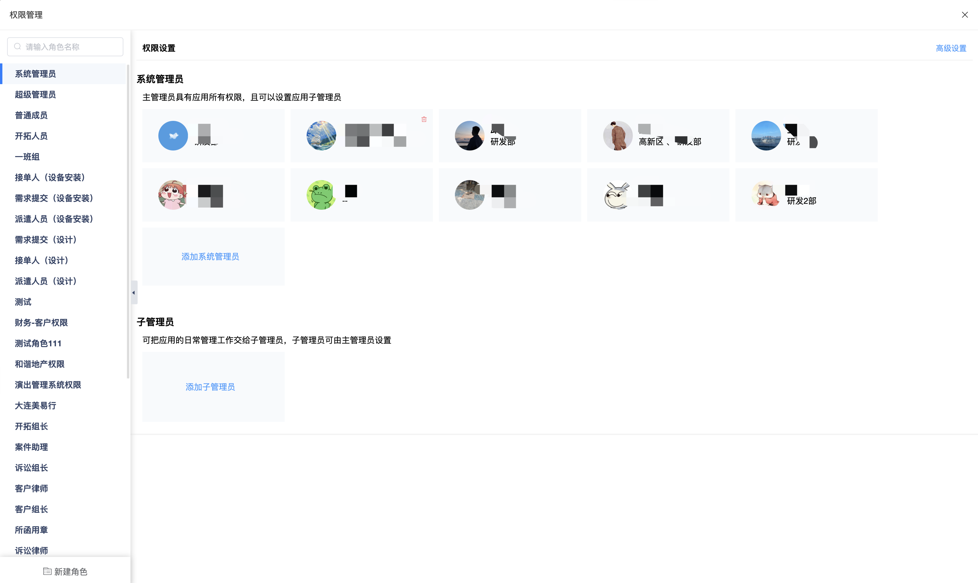The width and height of the screenshot is (978, 583).
Task: Click 添加系统管理员 button
Action: 210,257
